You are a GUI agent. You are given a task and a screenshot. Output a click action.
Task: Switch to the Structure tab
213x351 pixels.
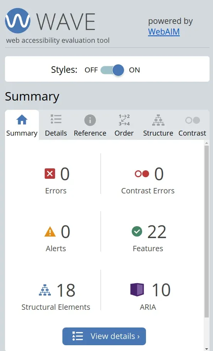tap(158, 125)
